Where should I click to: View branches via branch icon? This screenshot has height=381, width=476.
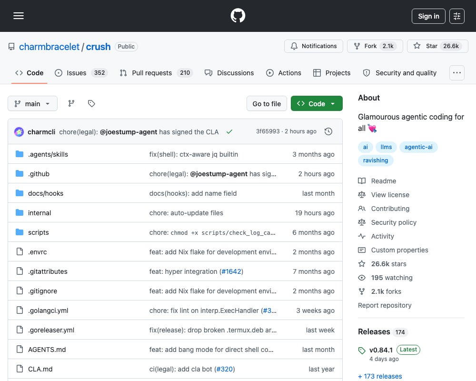pos(71,104)
